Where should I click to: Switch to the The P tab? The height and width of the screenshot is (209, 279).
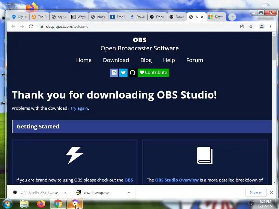[x=39, y=17]
